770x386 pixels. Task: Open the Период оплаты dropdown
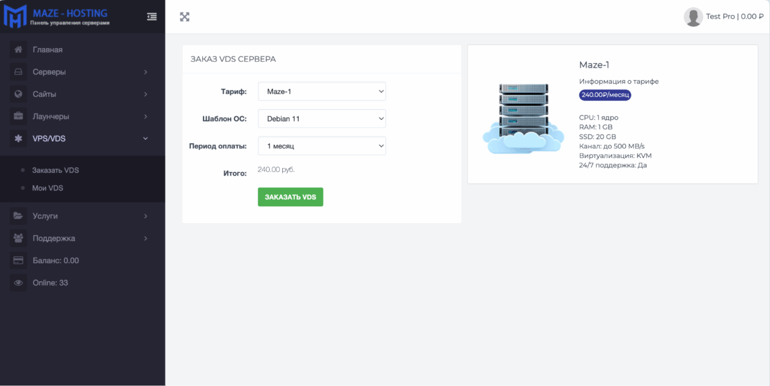[x=321, y=145]
